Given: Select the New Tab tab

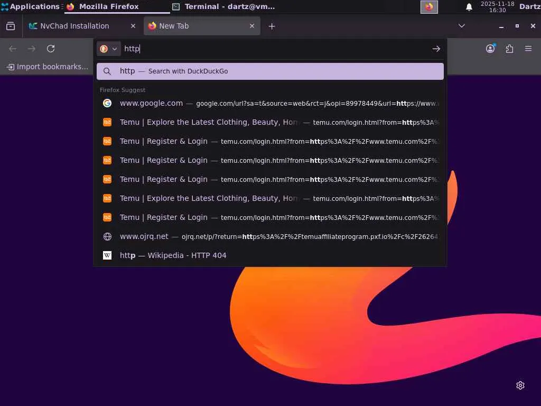Looking at the screenshot, I should [202, 26].
